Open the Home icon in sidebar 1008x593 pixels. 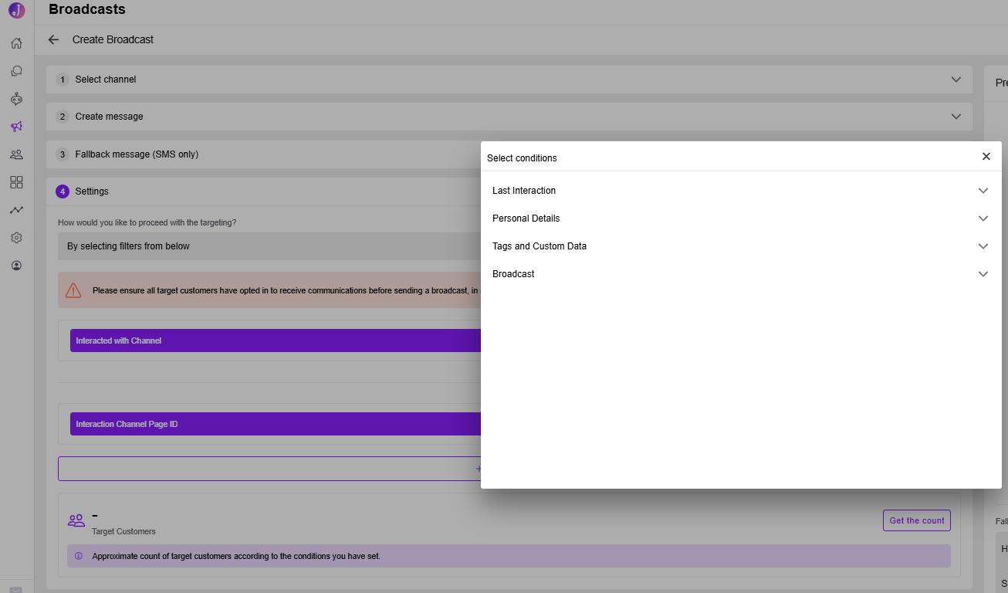pos(16,43)
